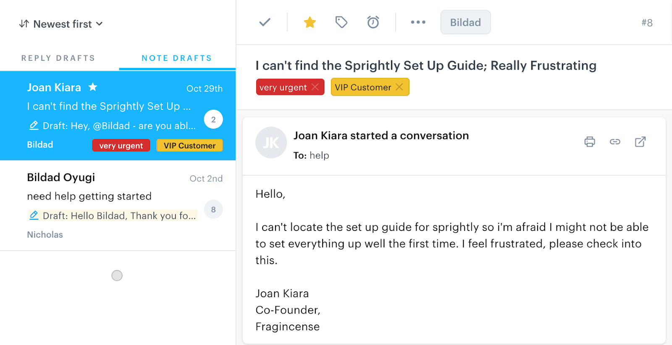This screenshot has width=672, height=345.
Task: Snooze conversation with the alarm clock icon
Action: pos(373,22)
